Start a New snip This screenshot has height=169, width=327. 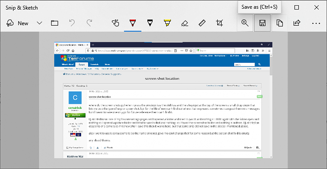tap(17, 23)
